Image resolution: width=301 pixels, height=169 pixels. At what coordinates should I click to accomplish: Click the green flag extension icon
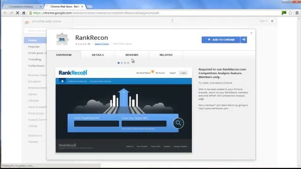tap(284, 13)
